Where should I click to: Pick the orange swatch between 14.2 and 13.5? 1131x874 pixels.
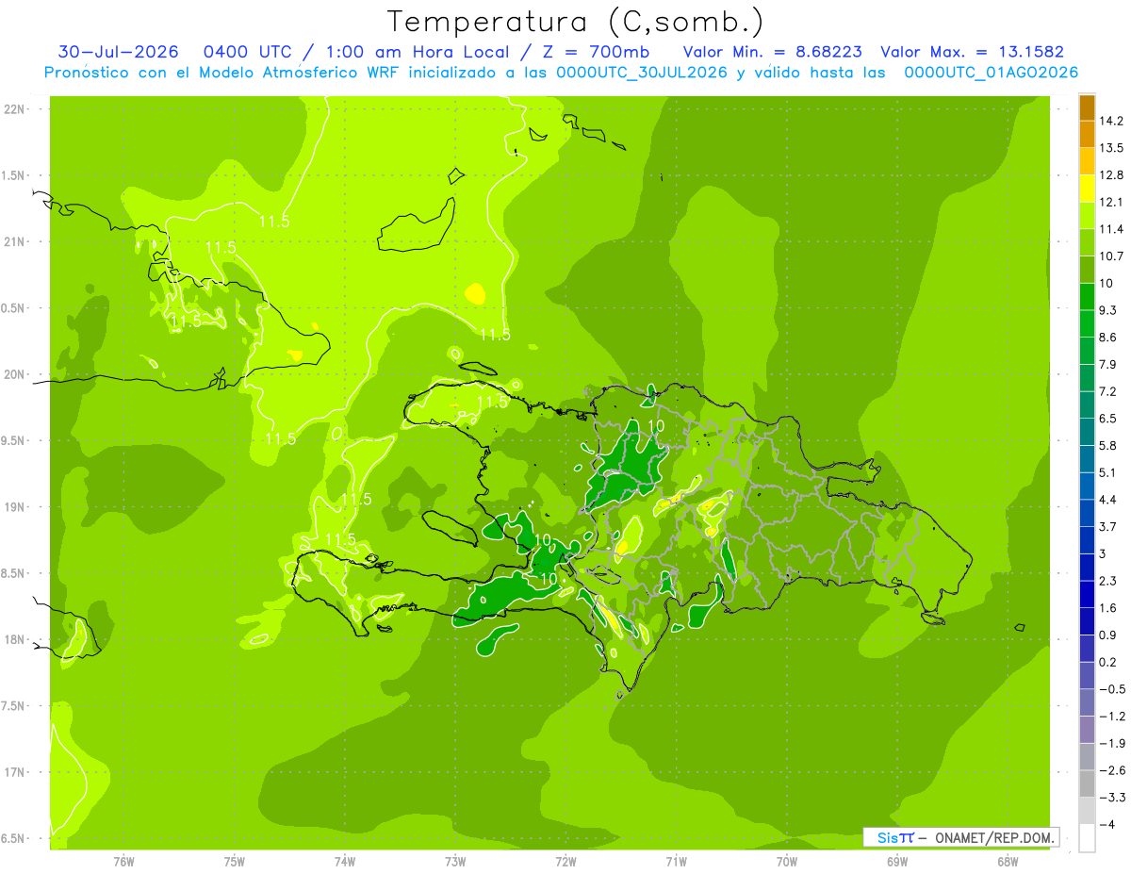tap(1087, 134)
